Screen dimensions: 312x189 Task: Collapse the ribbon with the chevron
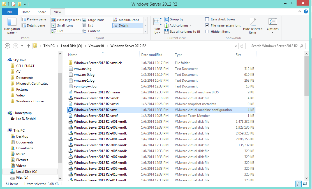(x=300, y=11)
